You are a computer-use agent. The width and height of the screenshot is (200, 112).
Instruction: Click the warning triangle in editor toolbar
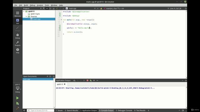(101, 8)
